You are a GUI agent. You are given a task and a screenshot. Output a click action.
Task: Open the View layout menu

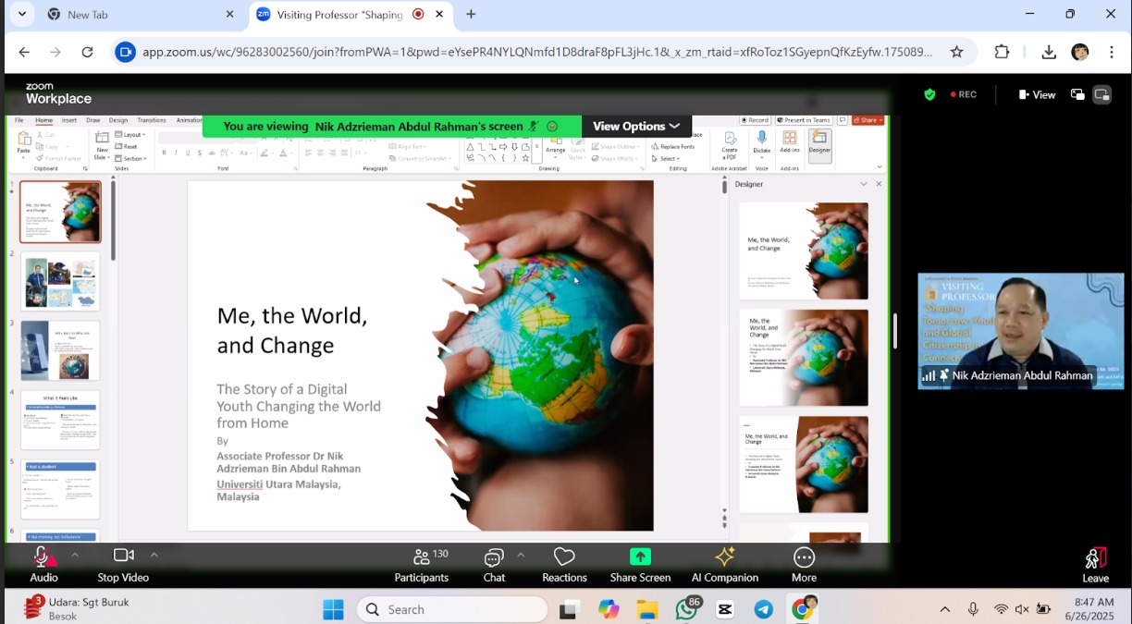[x=1037, y=94]
